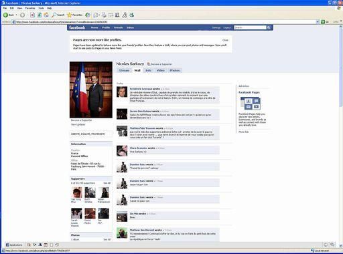
Task: Click Nicolas Sarkozy profile picture
Action: coord(91,90)
